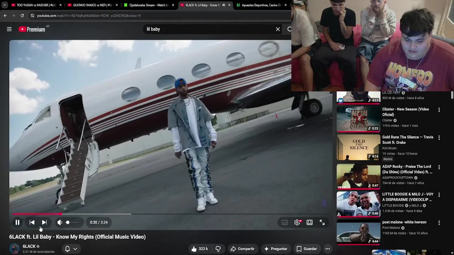Go to YouTube Premium home logo
Screen dimensions: 454x255
coord(32,29)
